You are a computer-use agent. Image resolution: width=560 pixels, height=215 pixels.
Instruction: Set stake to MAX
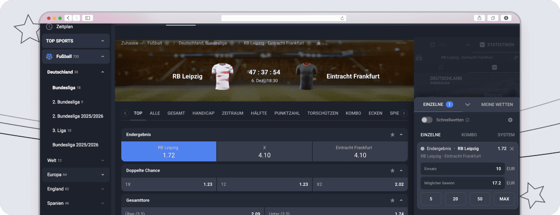(x=504, y=199)
